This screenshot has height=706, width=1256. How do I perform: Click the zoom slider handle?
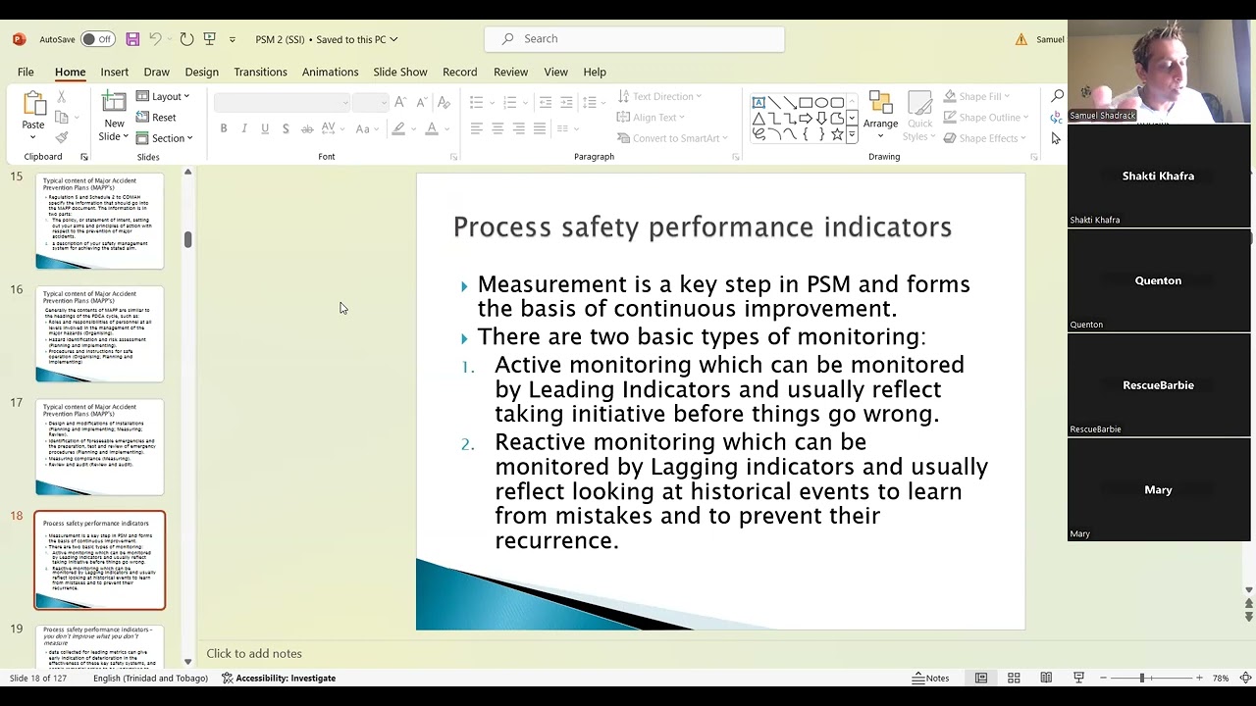click(x=1141, y=678)
